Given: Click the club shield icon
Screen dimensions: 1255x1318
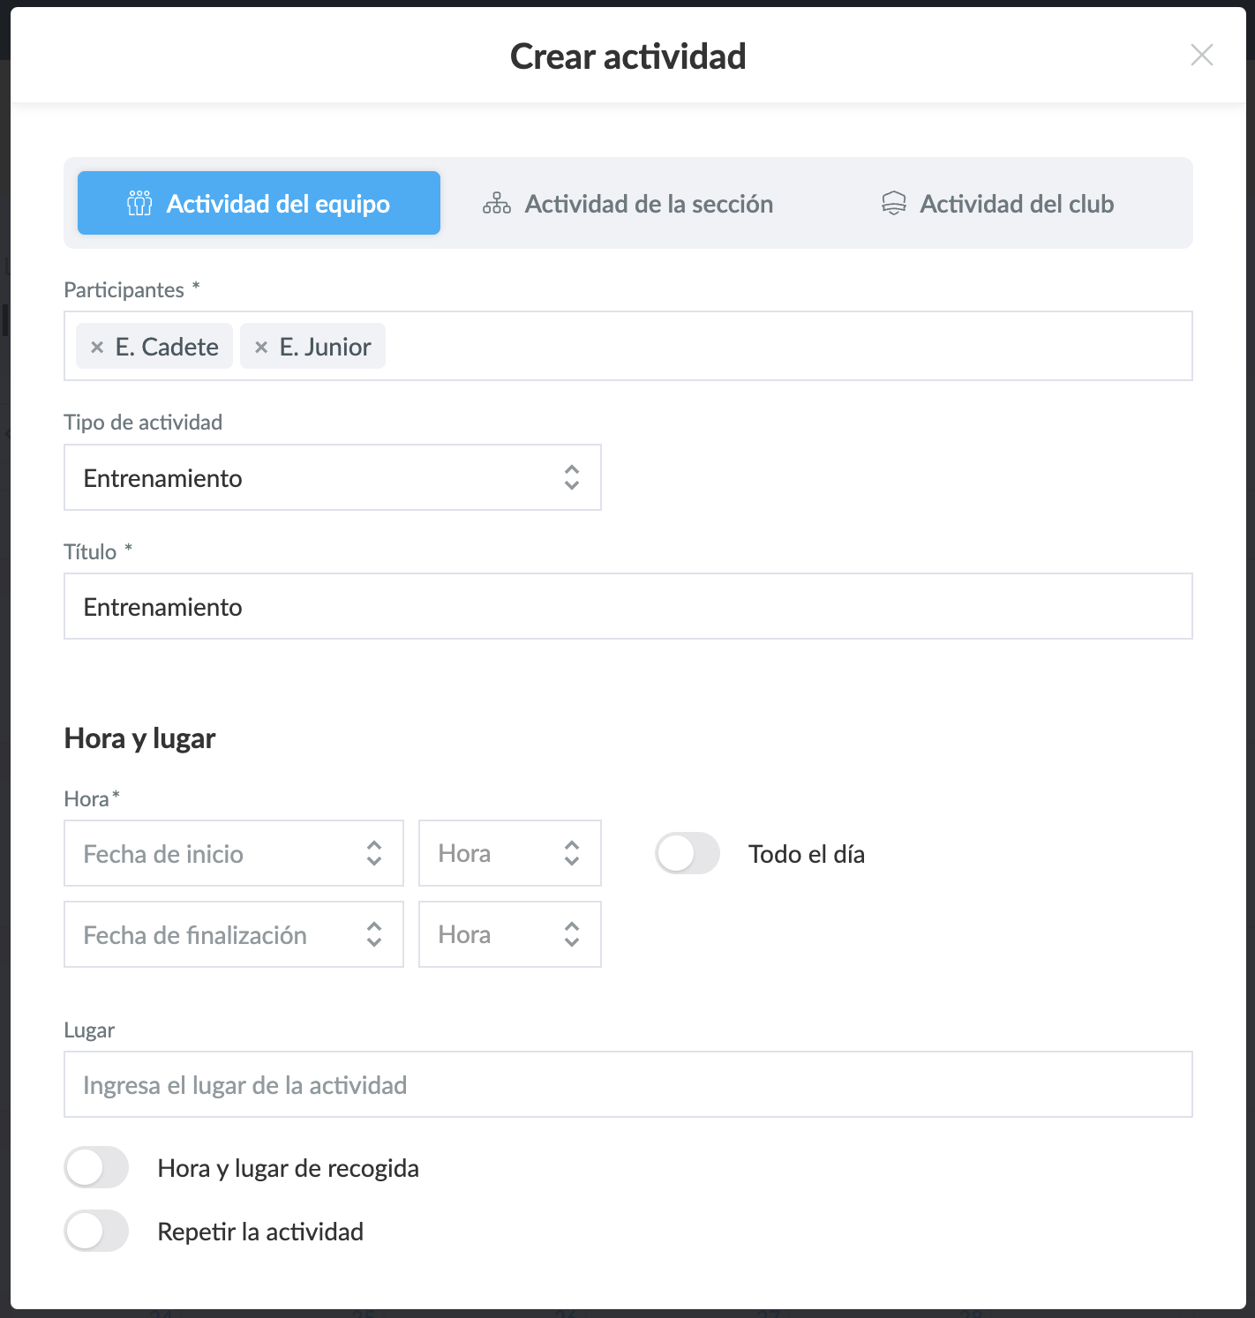Looking at the screenshot, I should tap(894, 203).
